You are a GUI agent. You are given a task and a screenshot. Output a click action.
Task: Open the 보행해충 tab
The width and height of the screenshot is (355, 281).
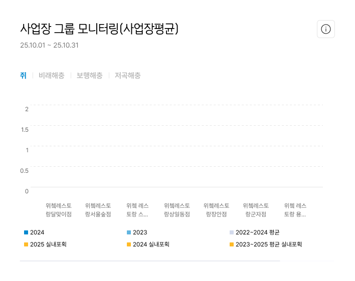89,76
